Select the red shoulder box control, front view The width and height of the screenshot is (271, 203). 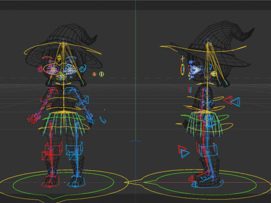pos(53,90)
